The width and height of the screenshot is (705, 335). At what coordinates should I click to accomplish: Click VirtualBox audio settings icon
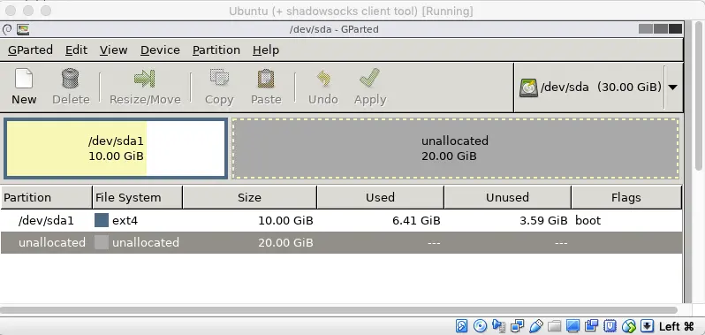(499, 325)
